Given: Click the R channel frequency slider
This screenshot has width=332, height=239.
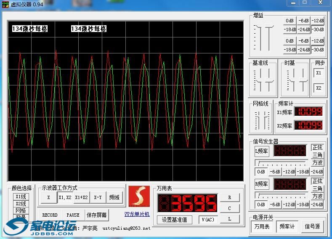Looking at the screenshot, I should click(282, 195).
